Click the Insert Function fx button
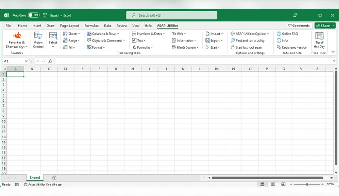 [50, 61]
